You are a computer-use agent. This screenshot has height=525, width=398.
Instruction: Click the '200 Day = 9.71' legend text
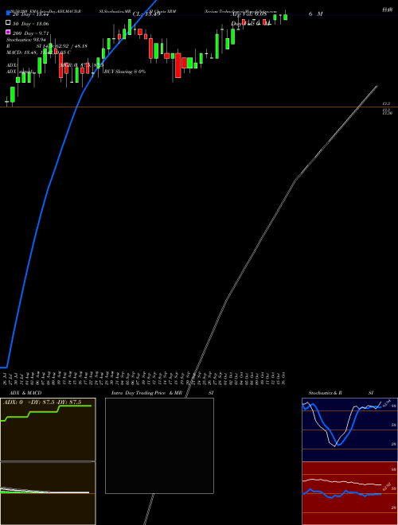[31, 33]
